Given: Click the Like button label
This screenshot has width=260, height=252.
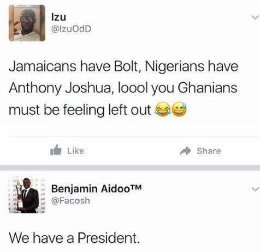Looking at the screenshot, I should 75,151.
